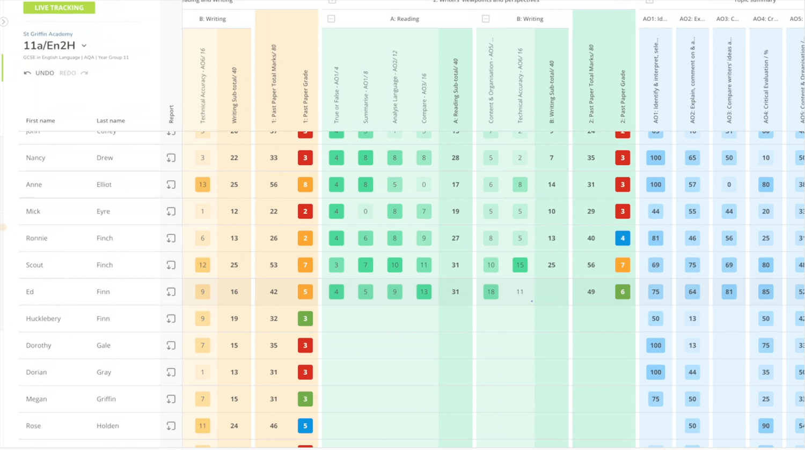Click the Topic summary section header
805x450 pixels.
(x=756, y=2)
